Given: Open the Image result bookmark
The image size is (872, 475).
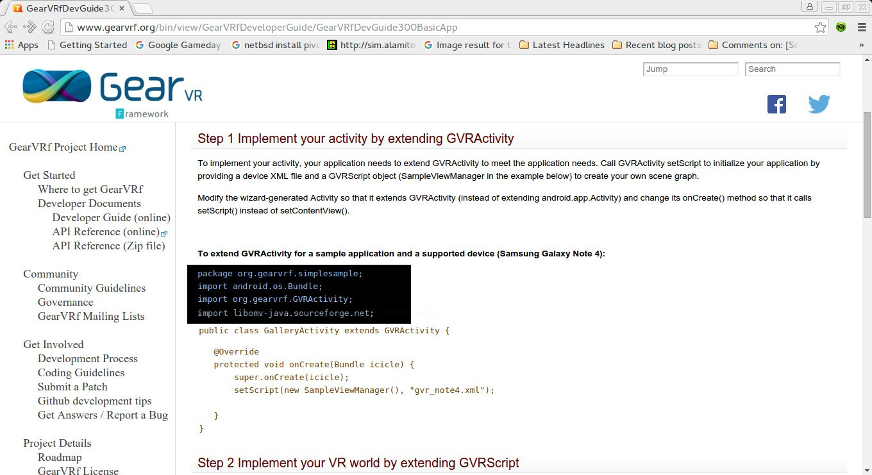Looking at the screenshot, I should coord(467,45).
